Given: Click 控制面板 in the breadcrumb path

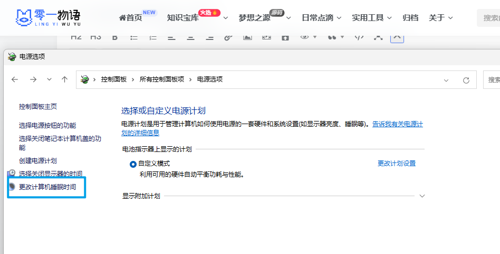Looking at the screenshot, I should [114, 79].
